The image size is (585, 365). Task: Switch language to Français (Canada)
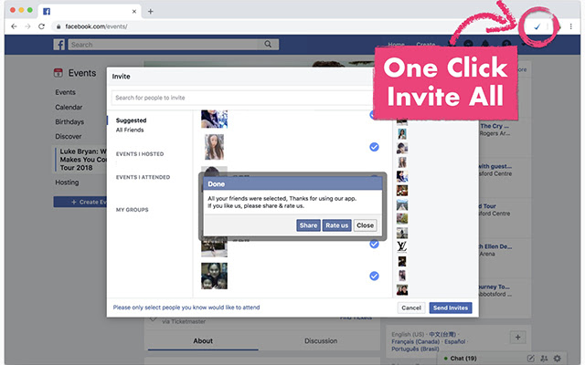pos(415,341)
